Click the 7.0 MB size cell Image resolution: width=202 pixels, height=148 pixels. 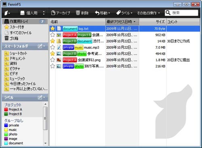[160, 48]
